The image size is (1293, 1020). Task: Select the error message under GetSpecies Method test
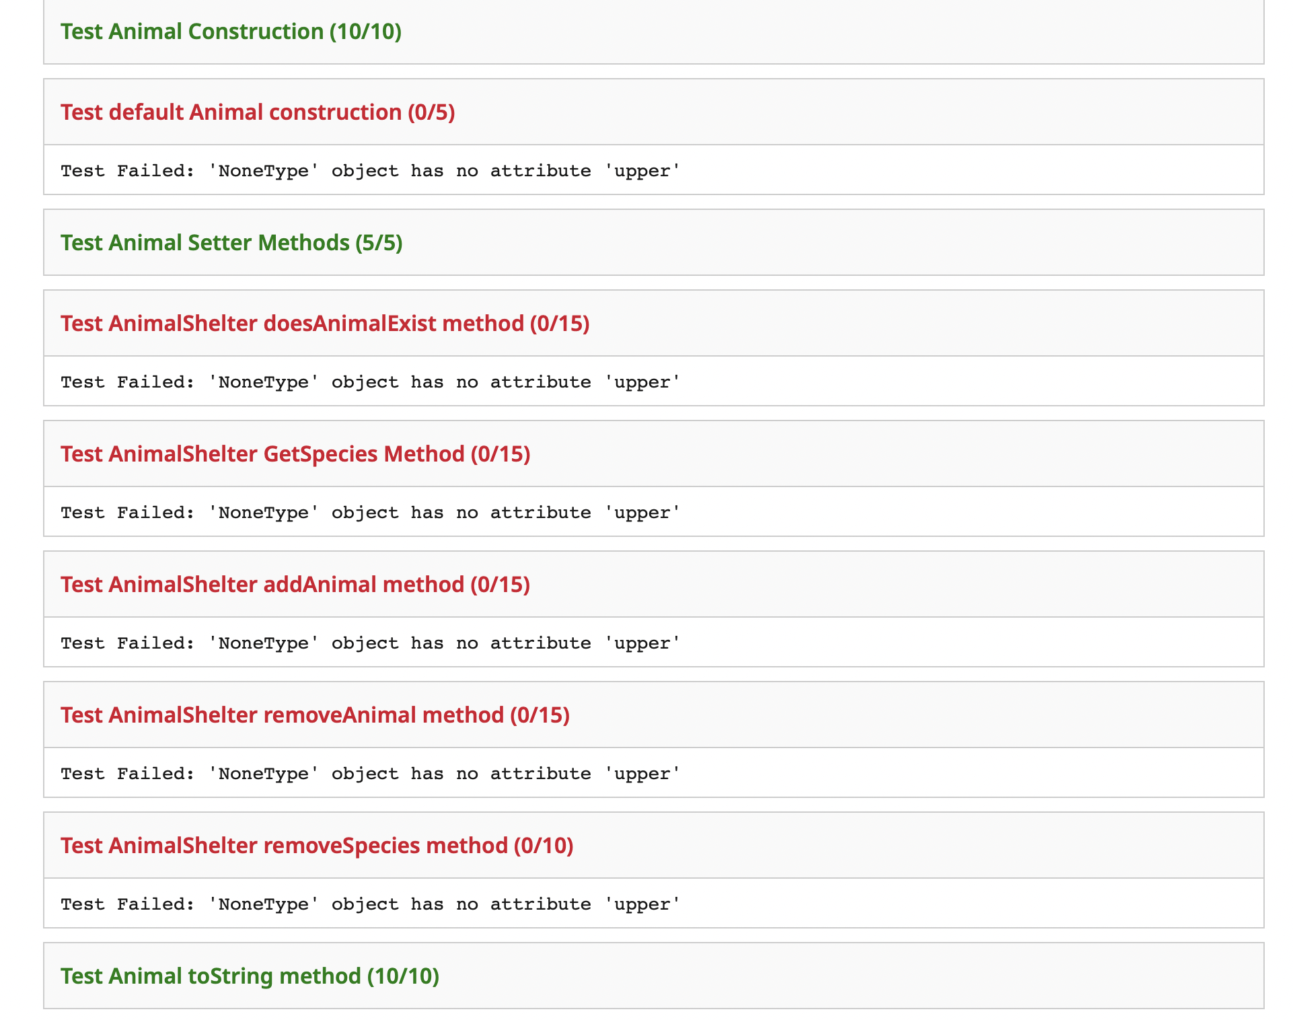(369, 512)
